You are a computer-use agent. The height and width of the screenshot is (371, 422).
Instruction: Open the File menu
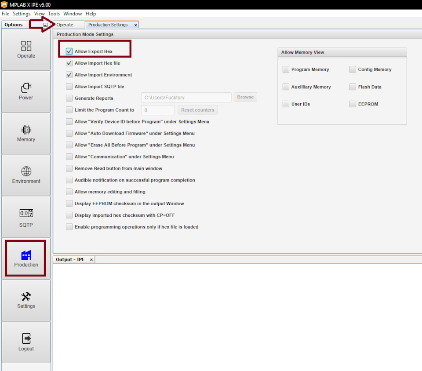5,14
